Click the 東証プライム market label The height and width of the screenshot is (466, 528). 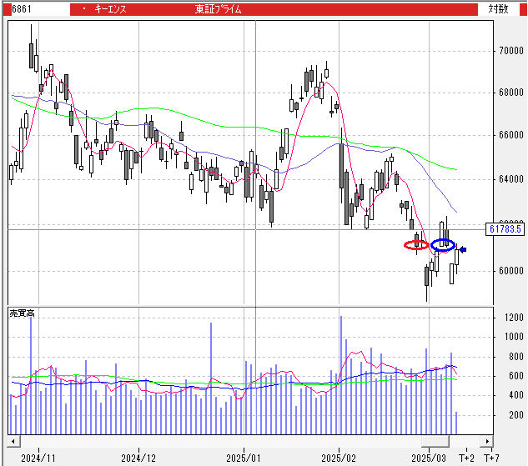219,9
